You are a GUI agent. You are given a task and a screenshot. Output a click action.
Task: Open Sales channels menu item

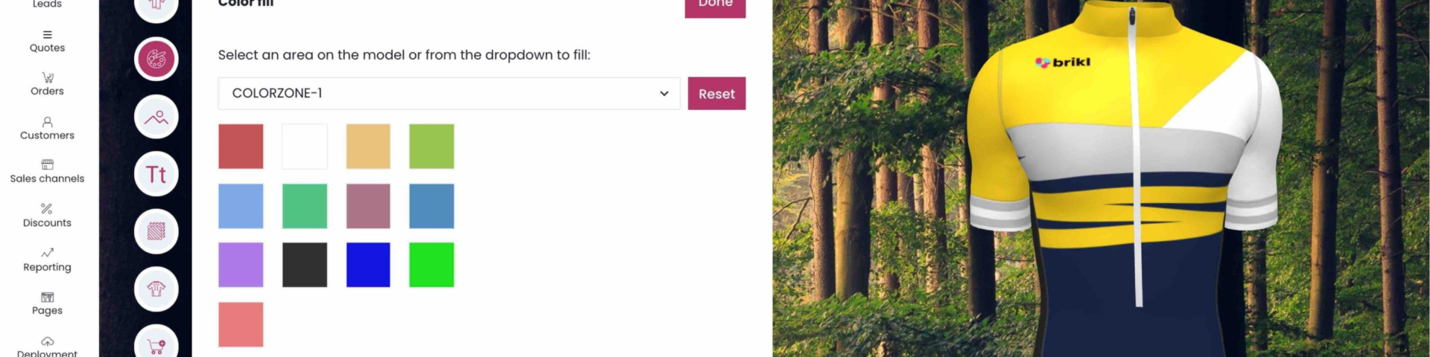tap(47, 172)
